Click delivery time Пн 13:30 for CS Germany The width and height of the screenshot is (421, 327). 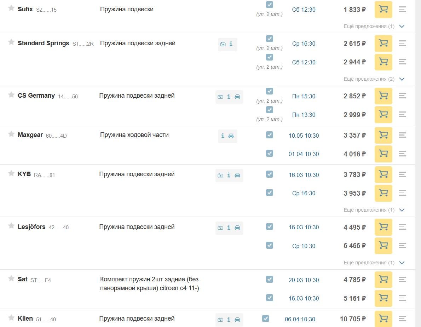[304, 115]
